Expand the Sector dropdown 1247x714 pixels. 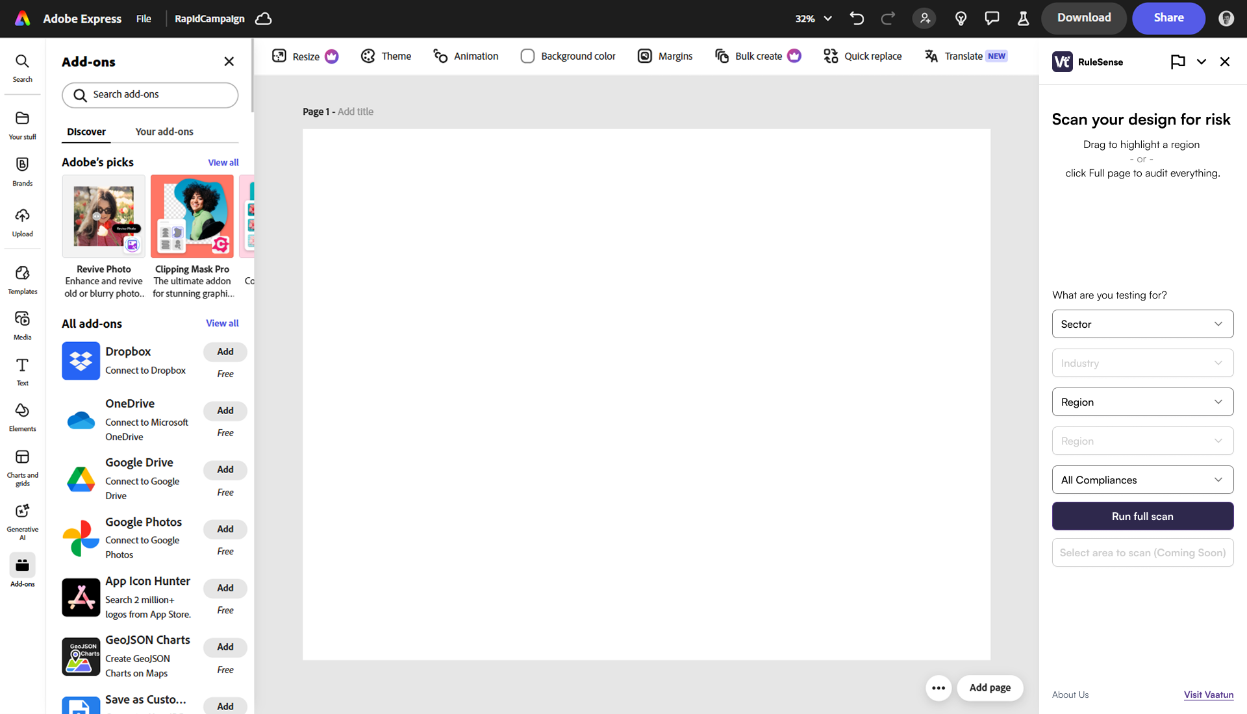[x=1142, y=324]
